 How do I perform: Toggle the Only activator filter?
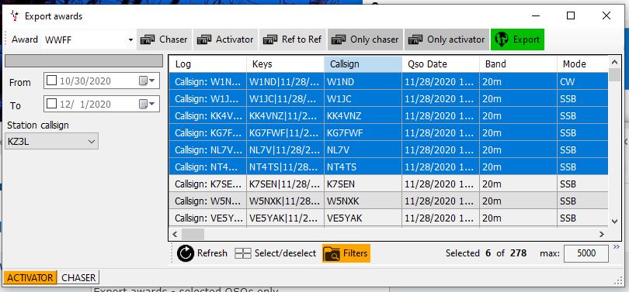tap(447, 40)
